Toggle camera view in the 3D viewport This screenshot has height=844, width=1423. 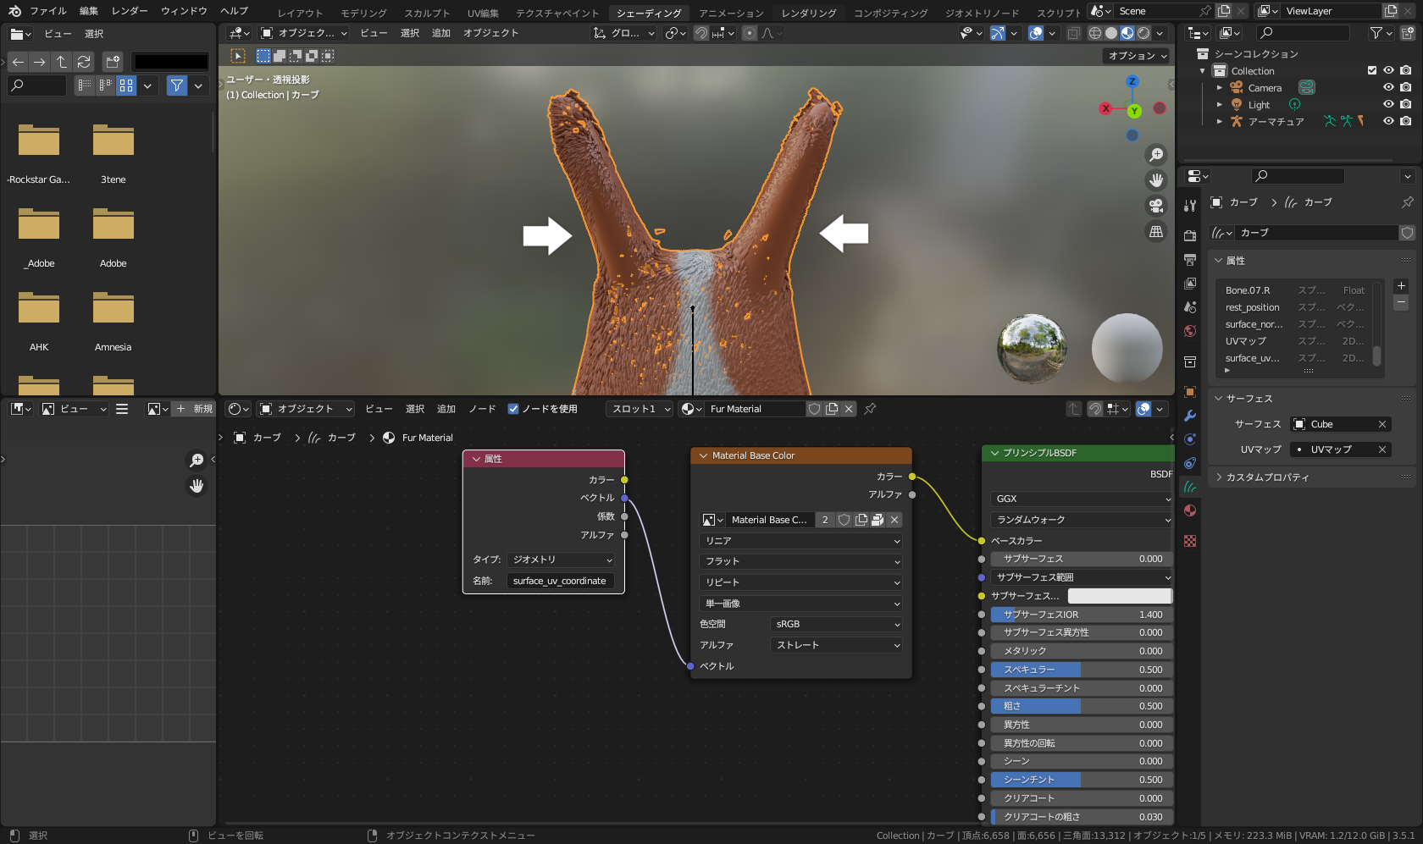(1156, 206)
